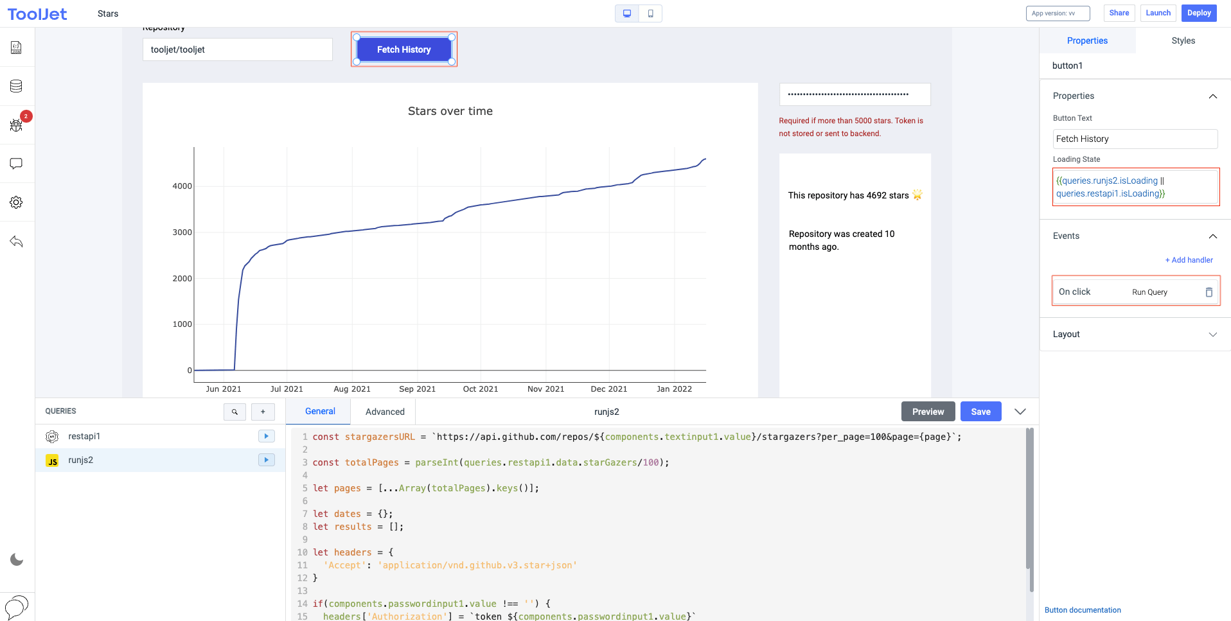
Task: Run the restapi1 query
Action: (x=266, y=436)
